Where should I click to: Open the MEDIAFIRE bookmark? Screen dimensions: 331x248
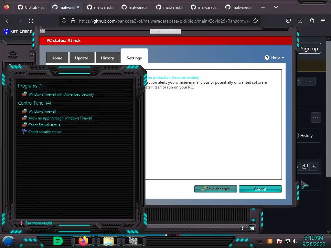click(x=18, y=32)
